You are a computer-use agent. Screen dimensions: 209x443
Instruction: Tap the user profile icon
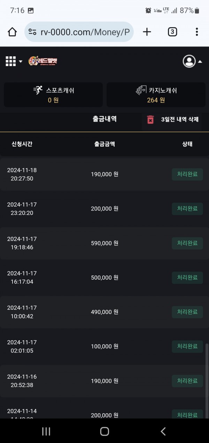coord(189,61)
